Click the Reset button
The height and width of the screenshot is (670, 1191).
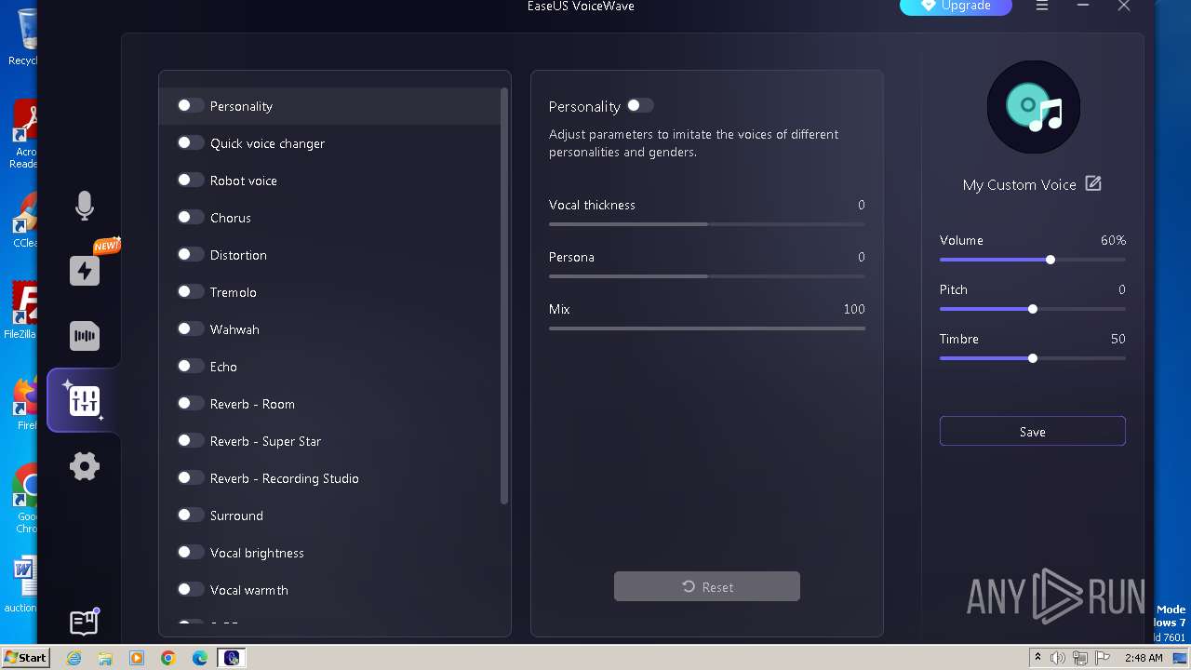click(707, 586)
